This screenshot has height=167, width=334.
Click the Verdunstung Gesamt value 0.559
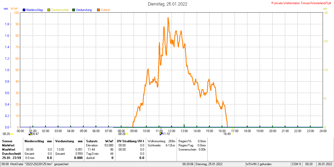[79, 153]
